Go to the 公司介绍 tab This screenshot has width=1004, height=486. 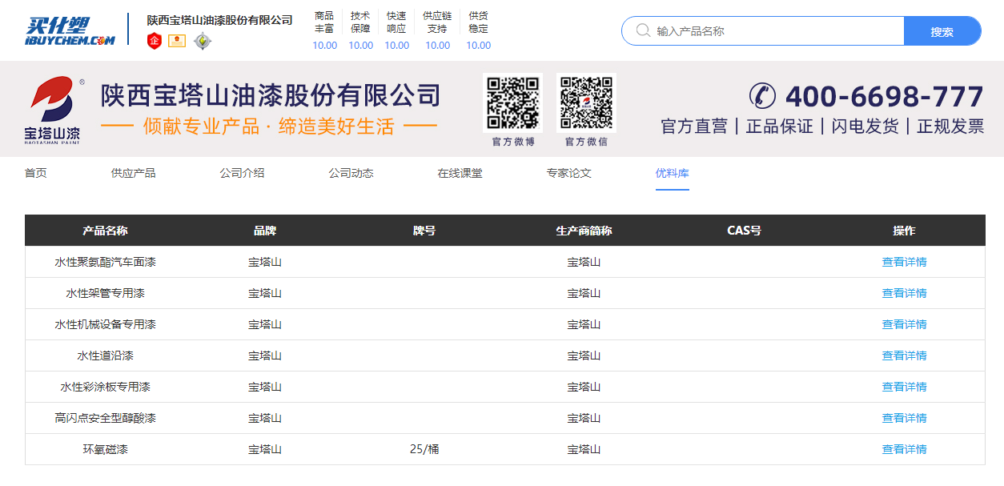click(243, 173)
